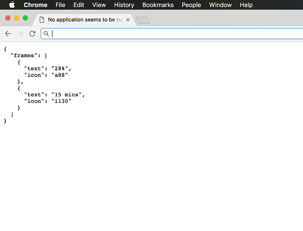Open the Window menu
The height and width of the screenshot is (231, 303).
[220, 5]
